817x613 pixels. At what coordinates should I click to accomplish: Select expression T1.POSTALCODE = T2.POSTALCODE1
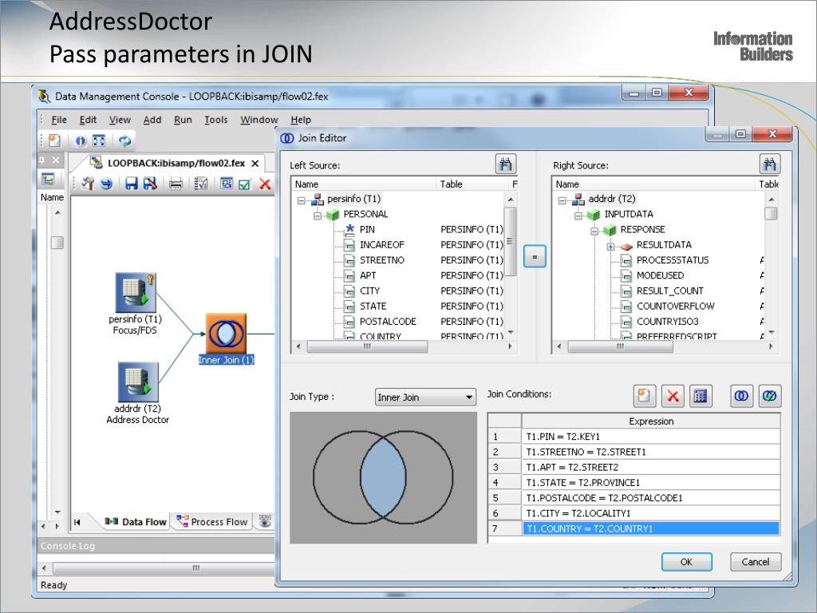pyautogui.click(x=650, y=498)
